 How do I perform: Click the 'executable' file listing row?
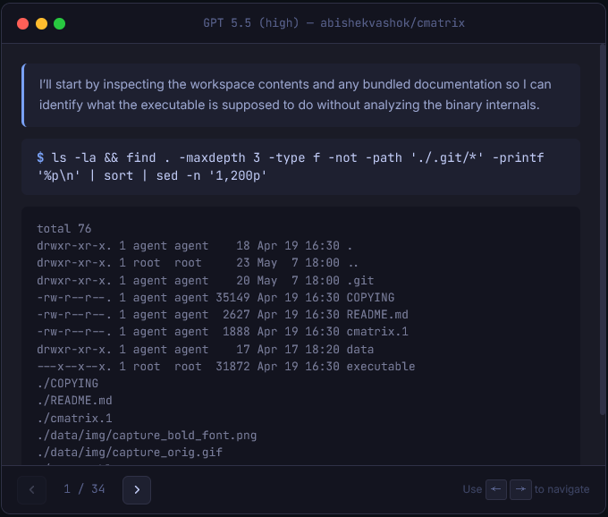pos(226,367)
